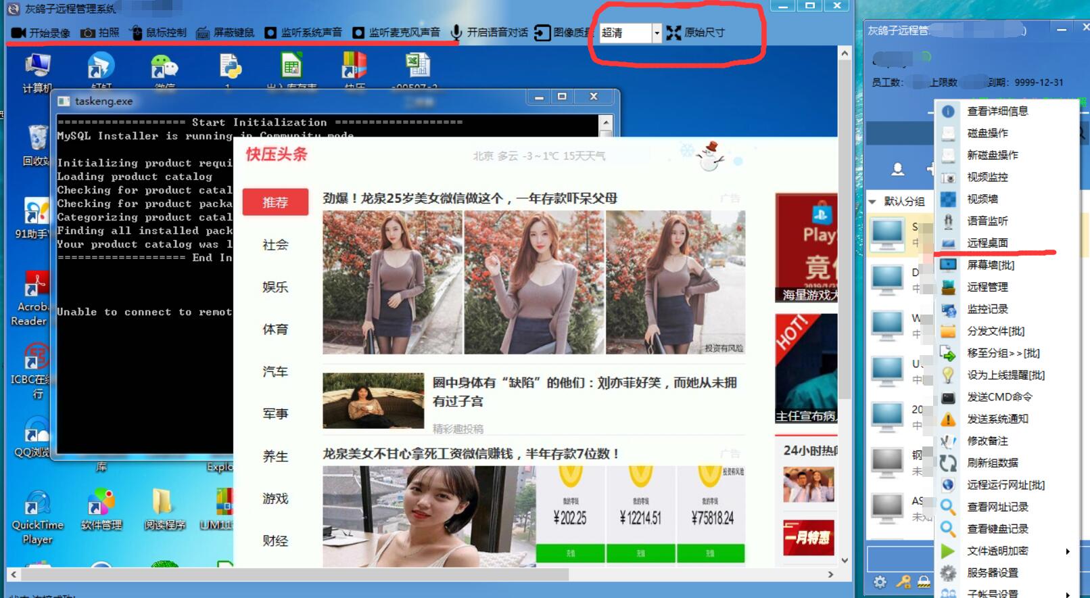Enable 监听麦克风声音 microphone listening
This screenshot has width=1090, height=598.
[x=396, y=32]
